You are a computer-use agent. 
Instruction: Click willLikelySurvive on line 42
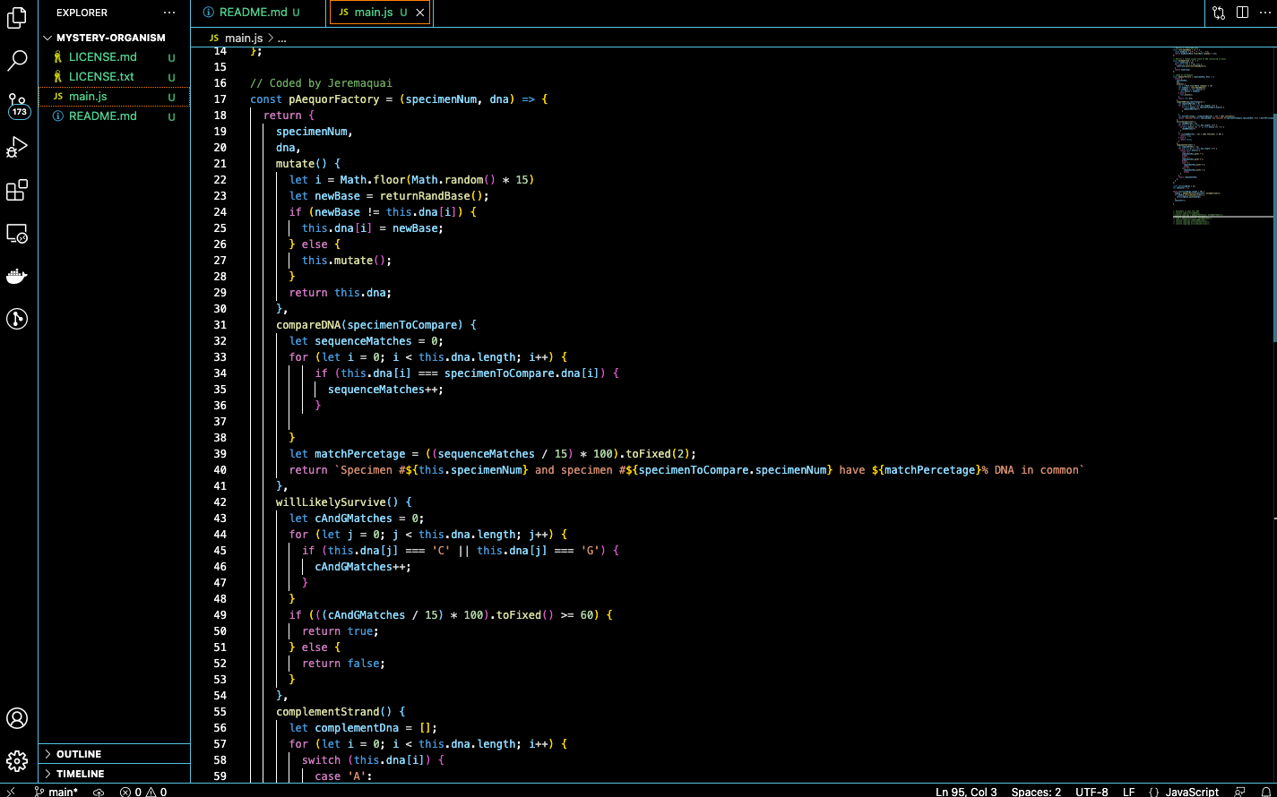point(331,502)
